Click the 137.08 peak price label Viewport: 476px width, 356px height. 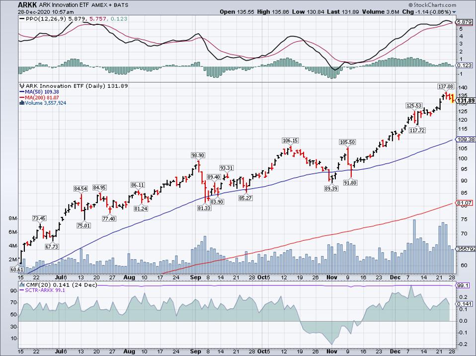click(x=446, y=87)
